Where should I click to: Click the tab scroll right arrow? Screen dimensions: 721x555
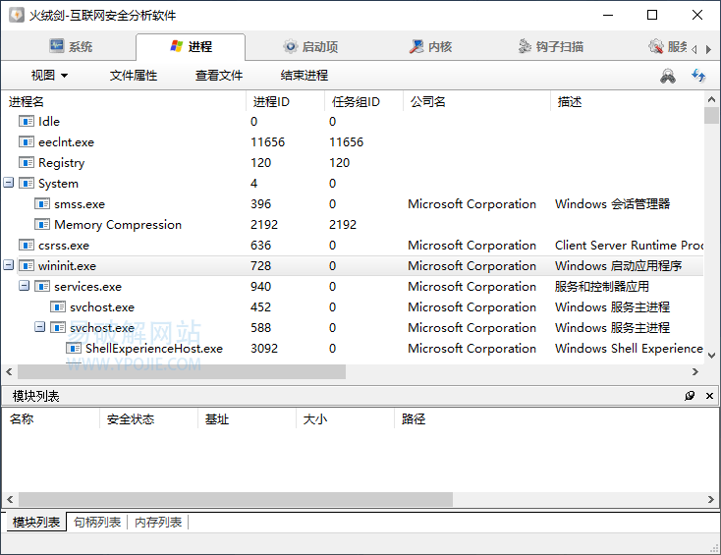pyautogui.click(x=707, y=48)
